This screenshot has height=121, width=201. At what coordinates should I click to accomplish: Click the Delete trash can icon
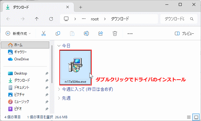pos(115,33)
